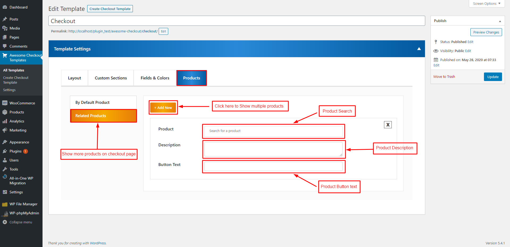Click the Users person icon
The width and height of the screenshot is (510, 247).
click(5, 160)
